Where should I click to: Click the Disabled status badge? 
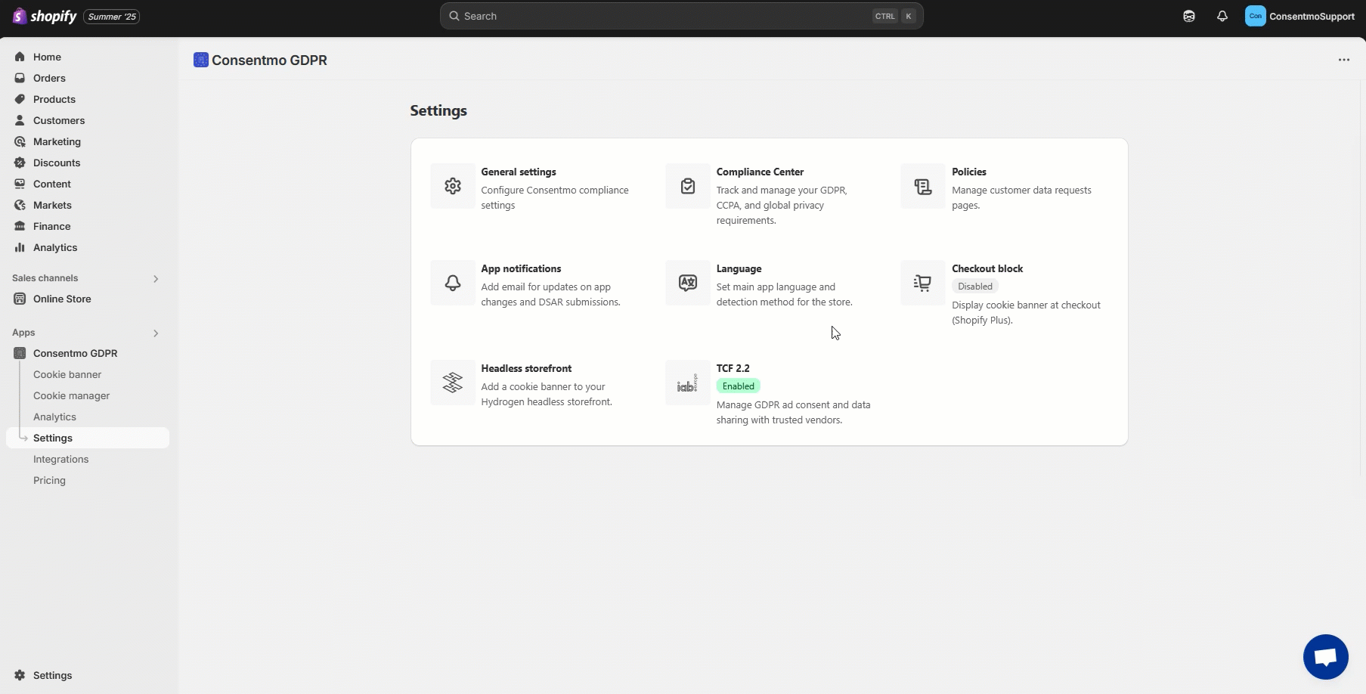[975, 287]
